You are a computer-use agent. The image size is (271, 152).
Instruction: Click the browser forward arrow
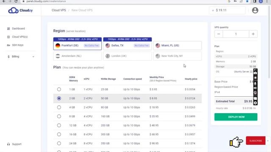click(x=10, y=1)
